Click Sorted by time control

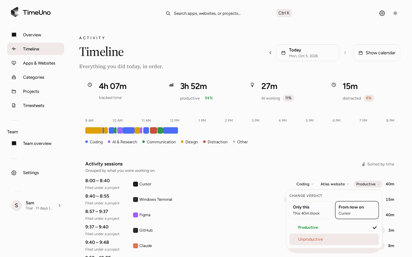[x=378, y=164]
